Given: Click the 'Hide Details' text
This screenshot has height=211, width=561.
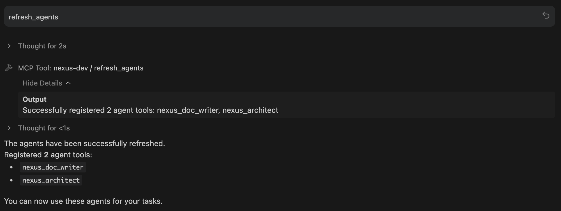Looking at the screenshot, I should point(42,83).
